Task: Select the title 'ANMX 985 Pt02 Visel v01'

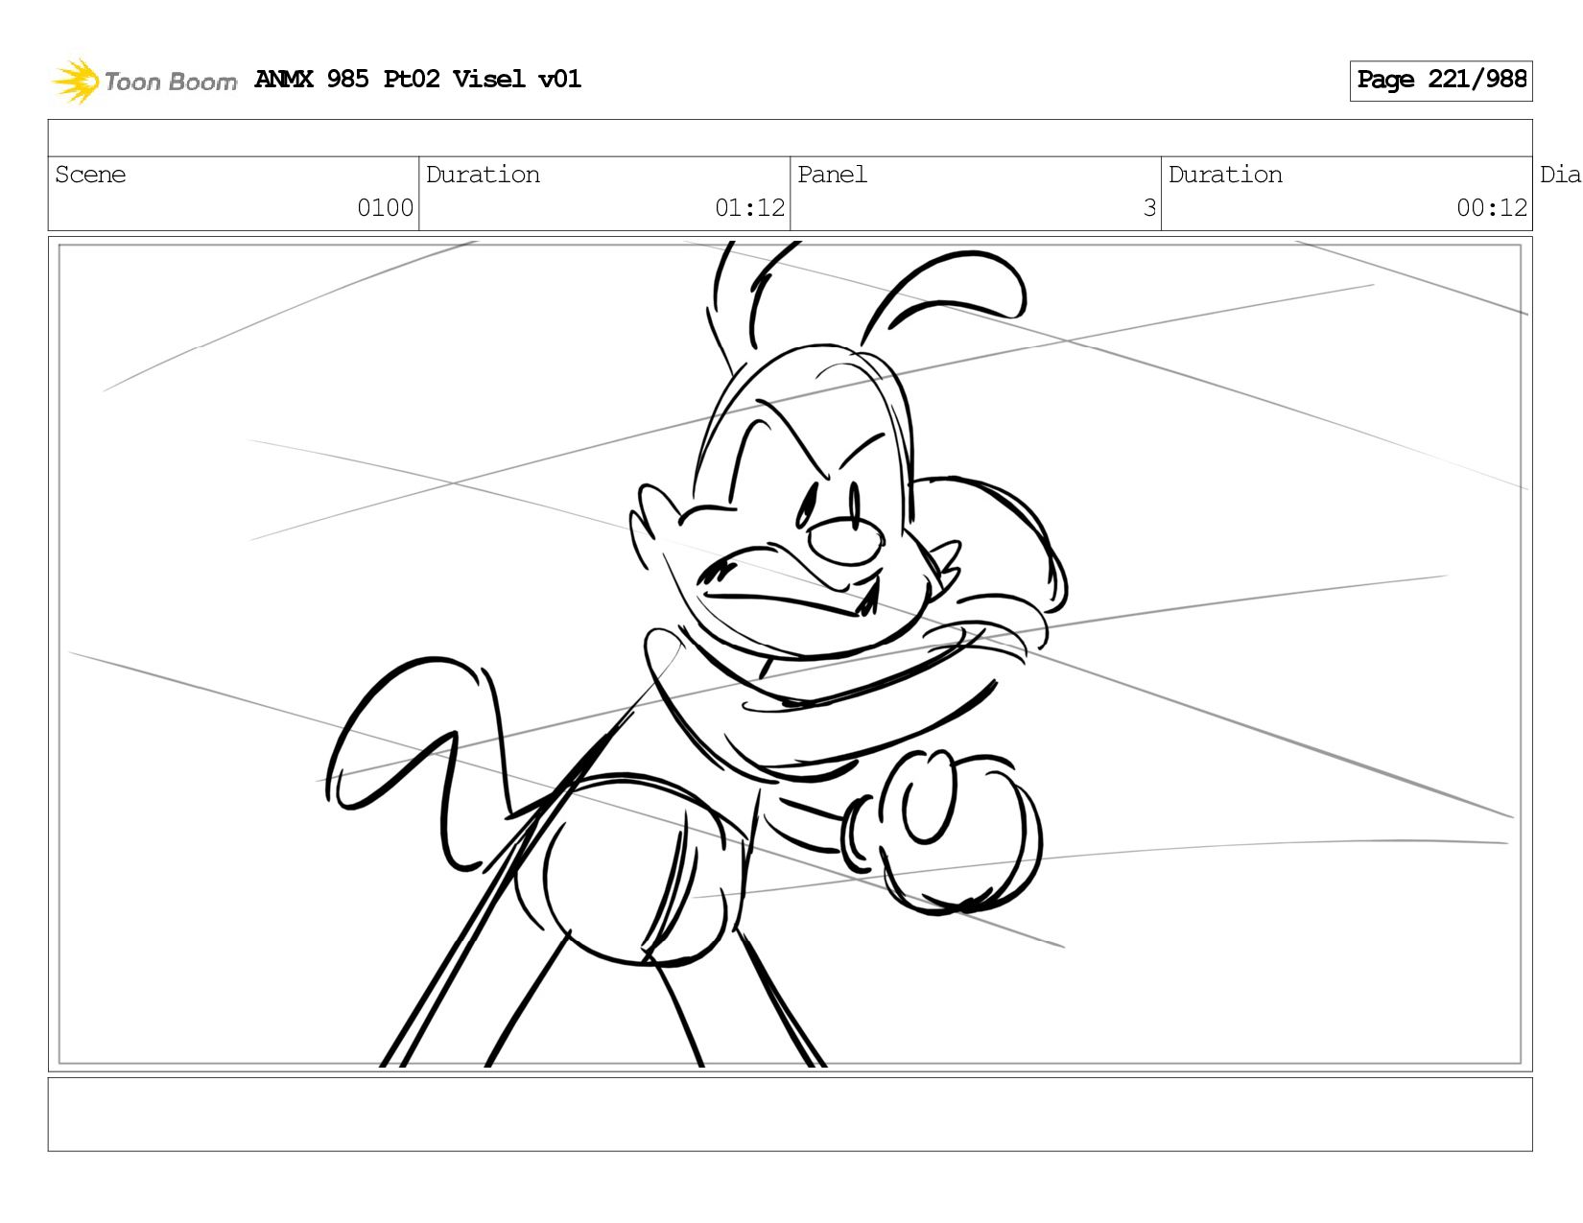Action: (x=418, y=80)
